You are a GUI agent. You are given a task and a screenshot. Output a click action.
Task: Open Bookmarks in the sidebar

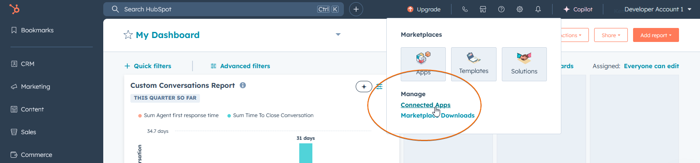point(32,30)
